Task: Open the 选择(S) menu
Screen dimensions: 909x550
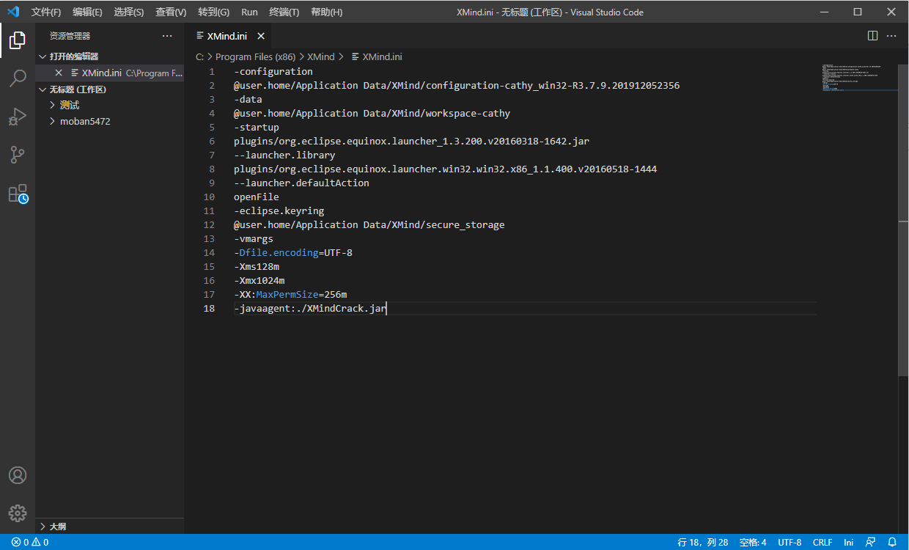Action: click(x=129, y=12)
